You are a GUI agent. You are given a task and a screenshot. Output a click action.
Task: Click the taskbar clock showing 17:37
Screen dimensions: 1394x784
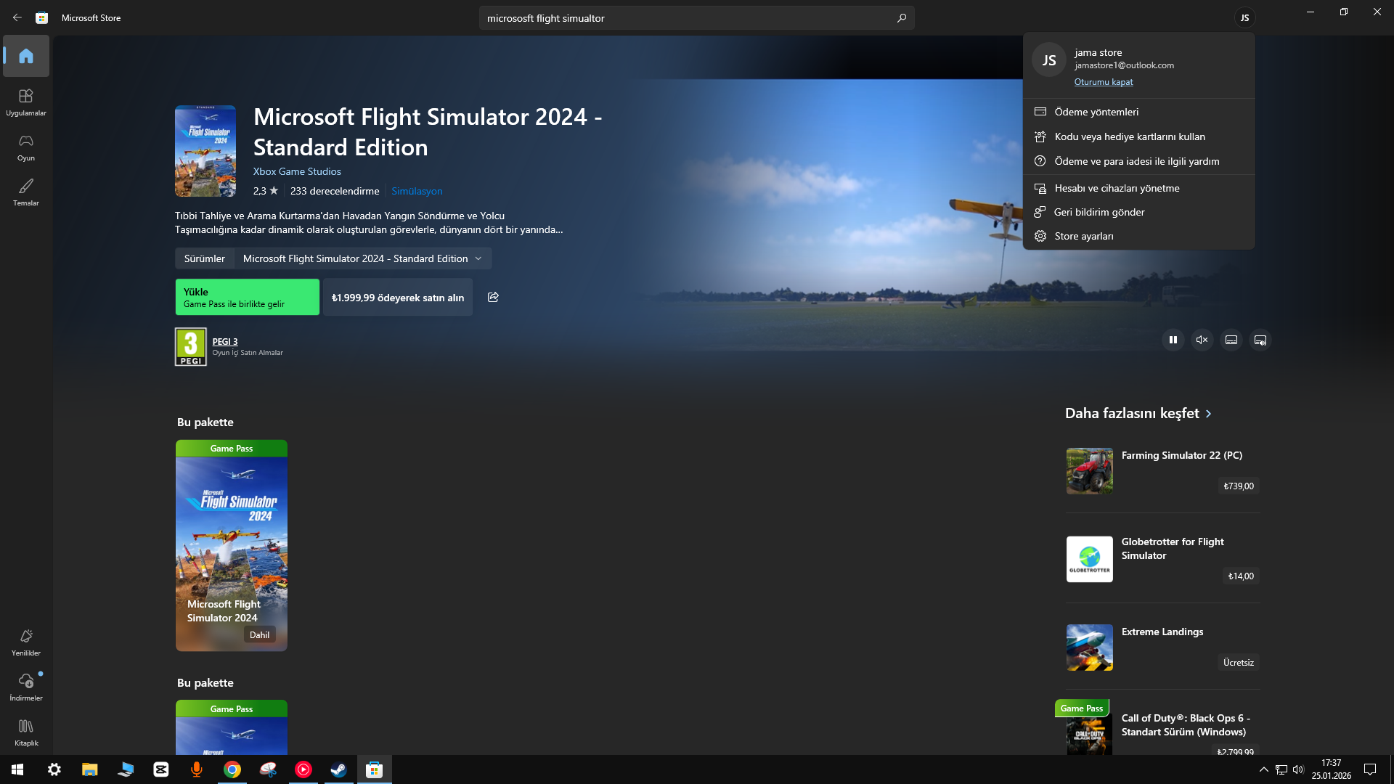point(1332,769)
